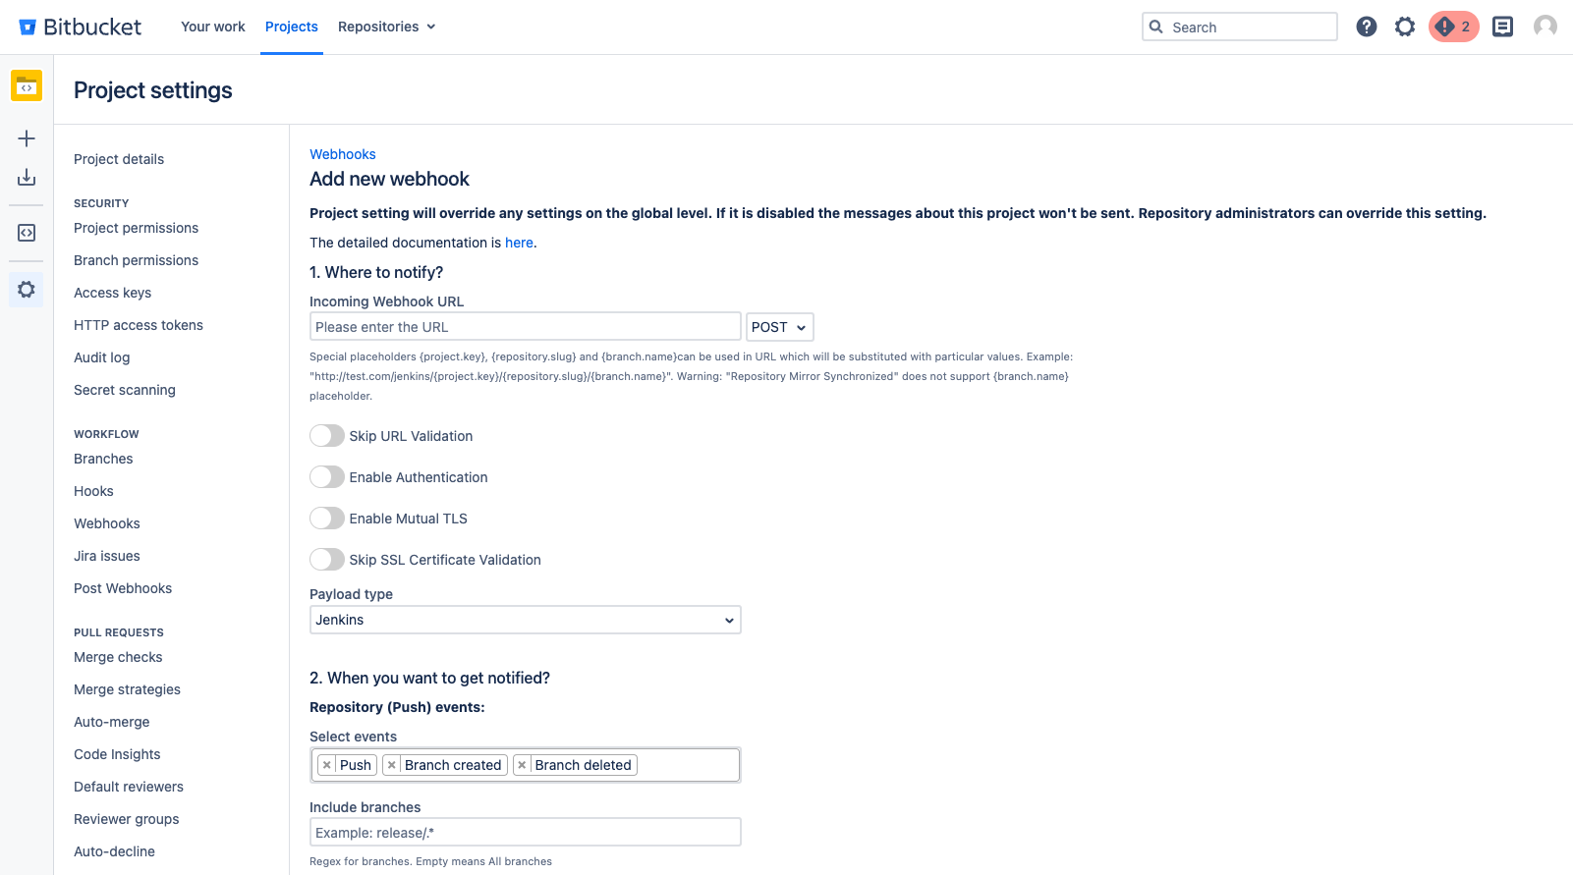Open the Repositories dropdown menu
The width and height of the screenshot is (1573, 875).
click(386, 27)
